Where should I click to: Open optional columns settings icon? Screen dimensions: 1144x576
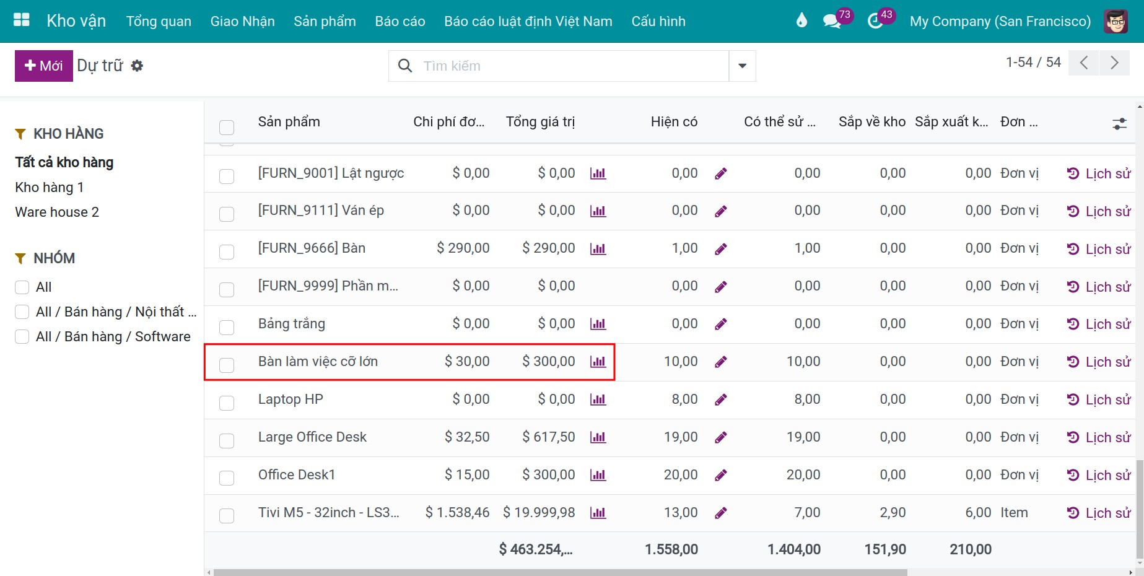click(1119, 124)
